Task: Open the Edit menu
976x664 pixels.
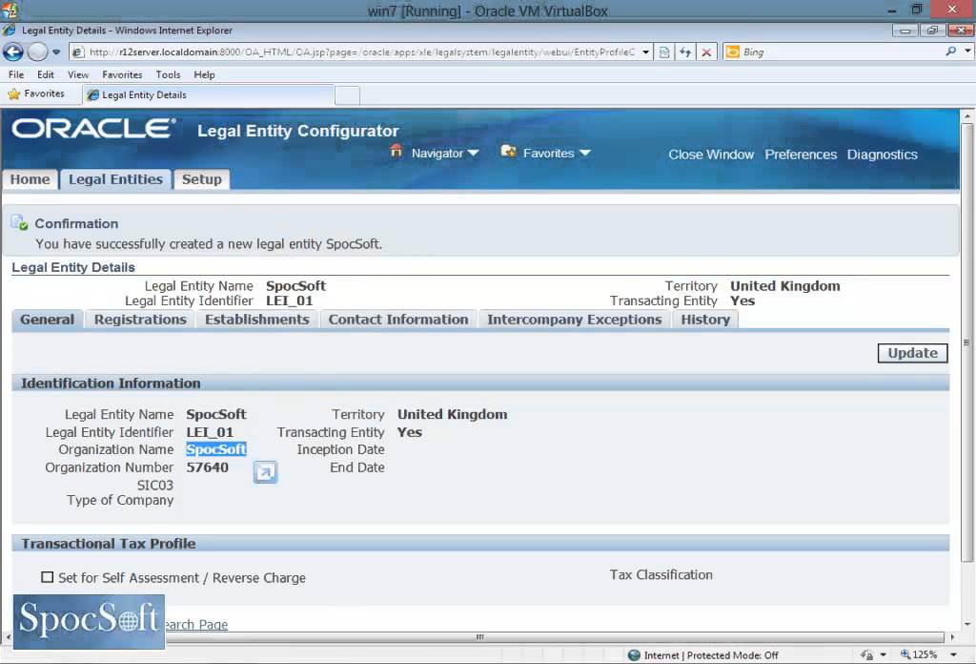Action: pos(46,74)
